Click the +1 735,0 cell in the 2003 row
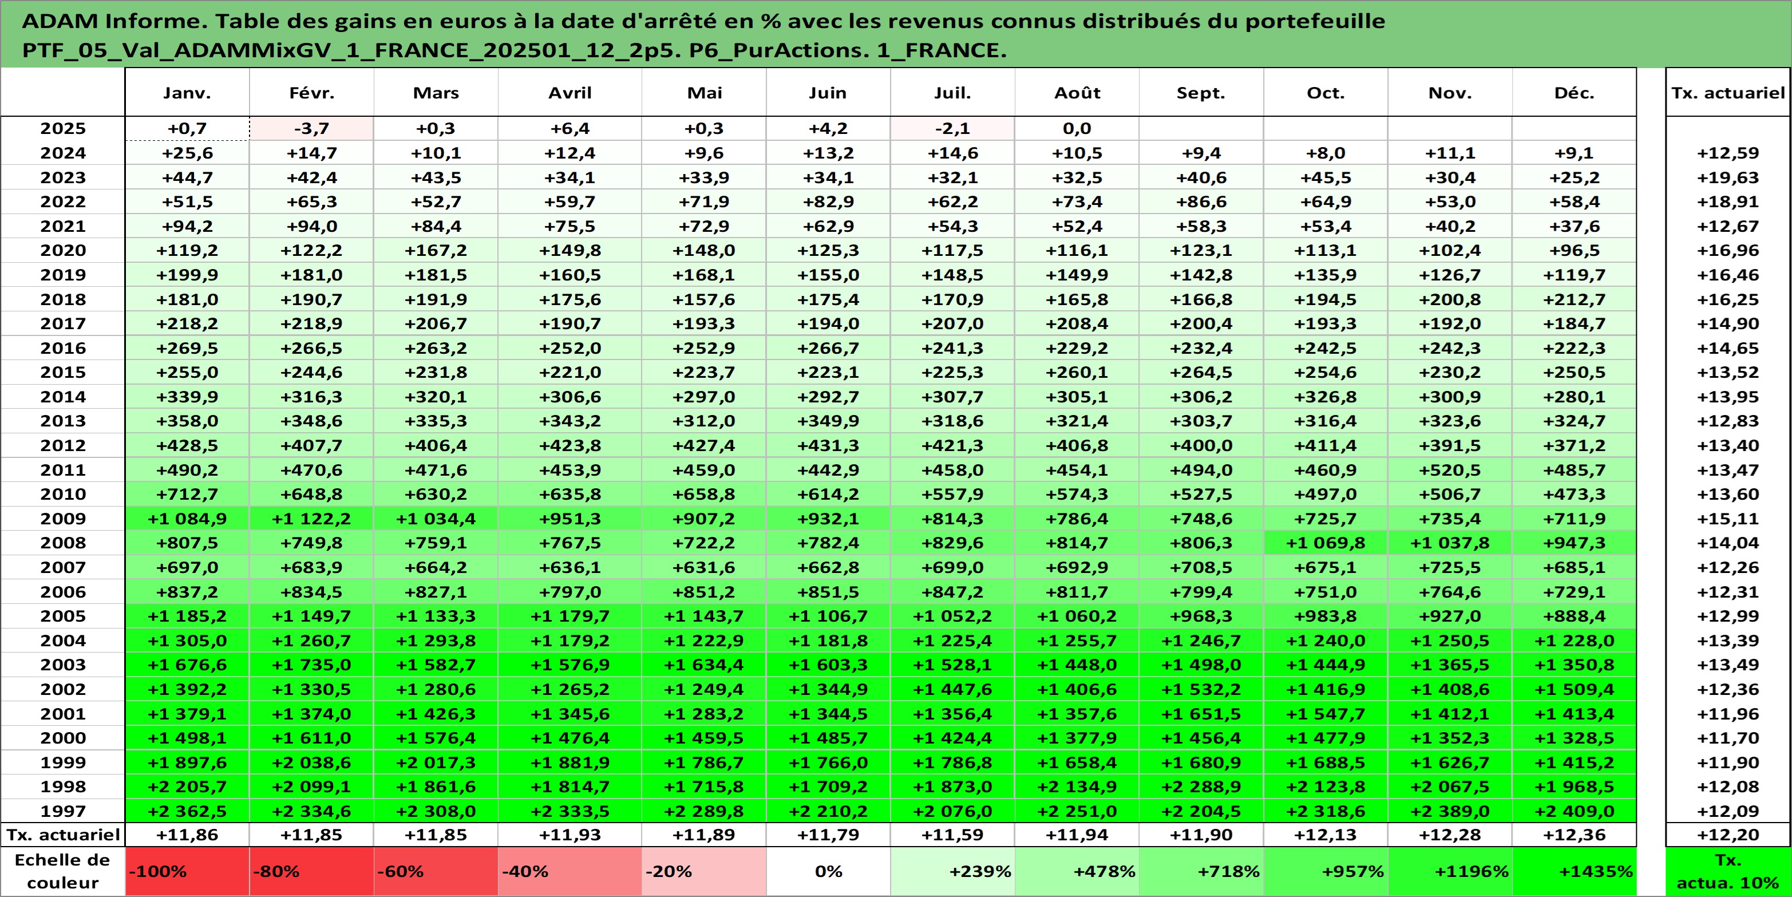The width and height of the screenshot is (1792, 897). click(x=312, y=665)
